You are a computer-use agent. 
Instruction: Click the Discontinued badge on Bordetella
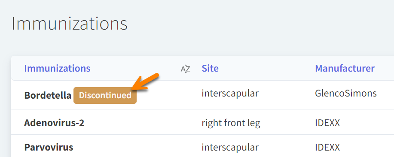coord(105,95)
